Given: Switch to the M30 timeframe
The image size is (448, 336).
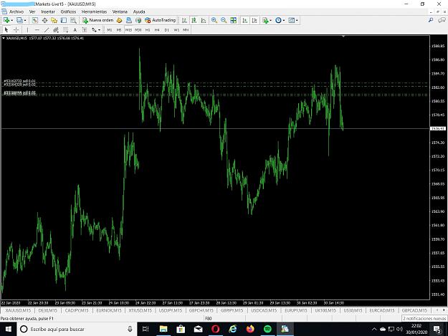Looking at the screenshot, I should pos(138,29).
